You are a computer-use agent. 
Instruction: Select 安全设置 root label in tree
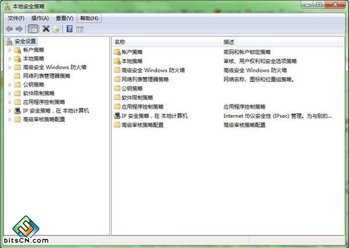click(x=26, y=41)
